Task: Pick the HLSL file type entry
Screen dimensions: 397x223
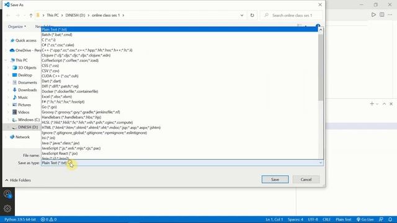Action: tap(179, 123)
